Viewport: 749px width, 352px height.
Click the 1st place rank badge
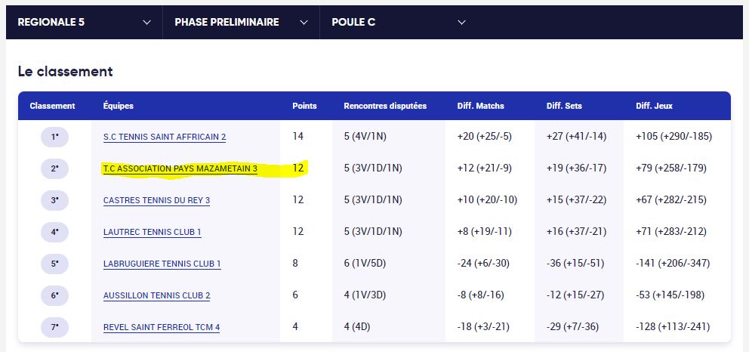pyautogui.click(x=54, y=137)
